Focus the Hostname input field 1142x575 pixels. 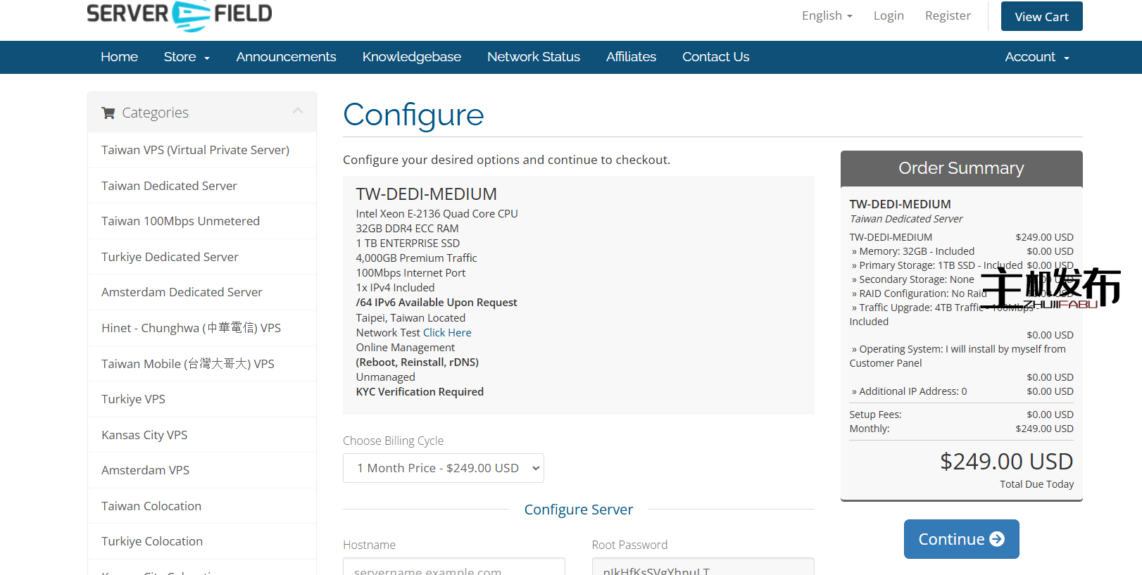pos(453,567)
